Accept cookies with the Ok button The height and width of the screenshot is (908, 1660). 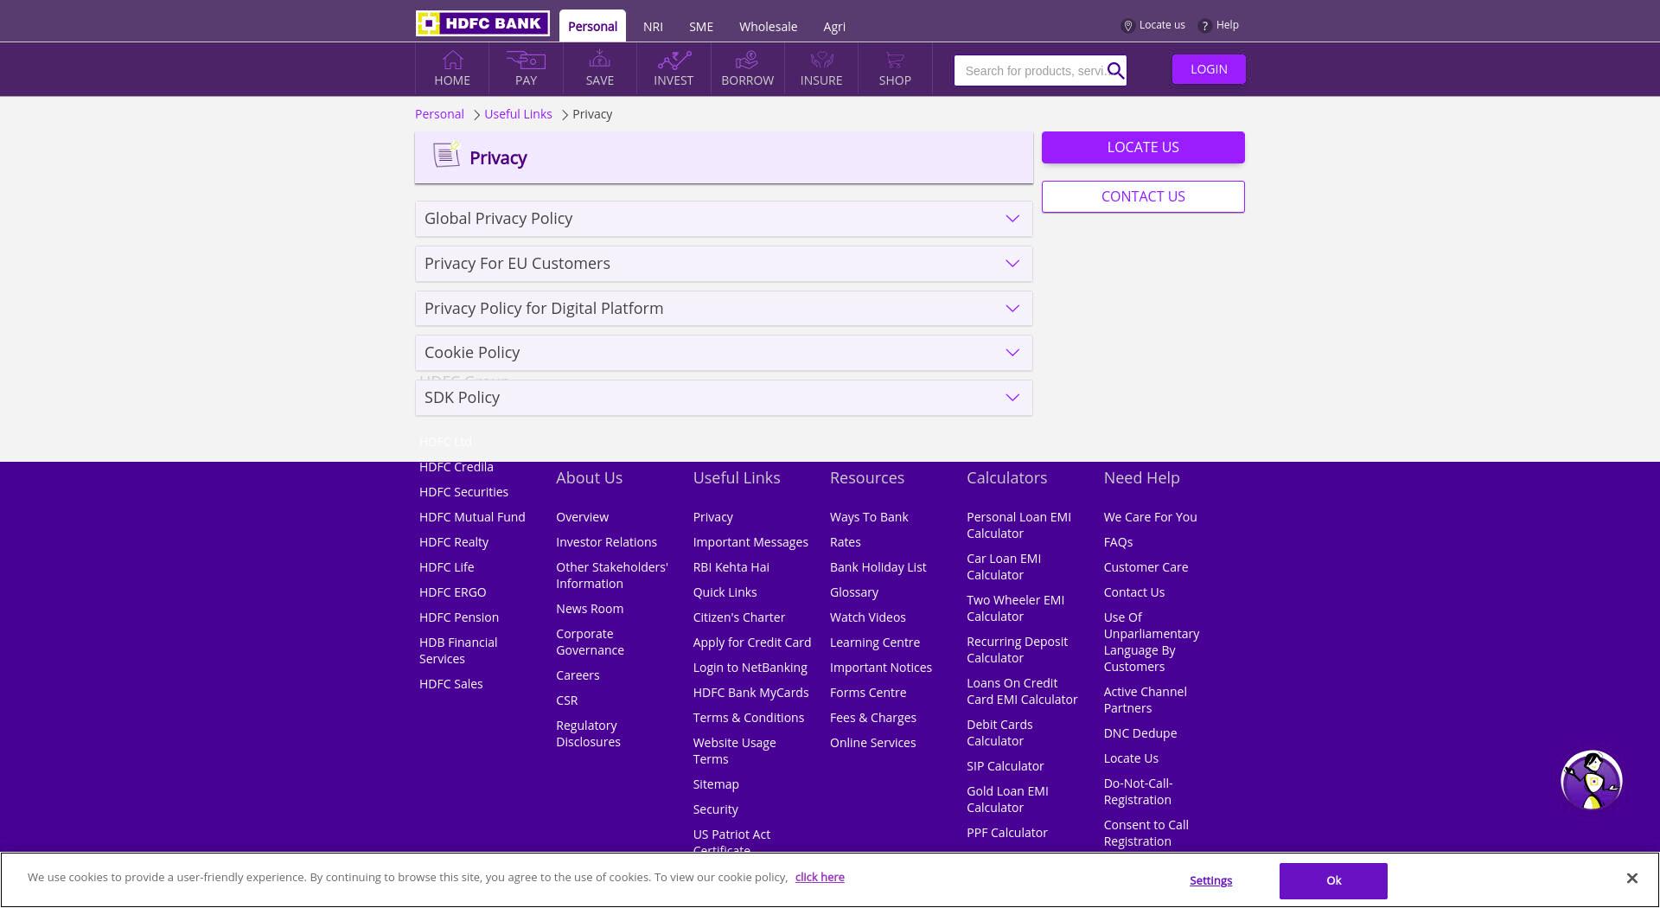click(x=1333, y=880)
